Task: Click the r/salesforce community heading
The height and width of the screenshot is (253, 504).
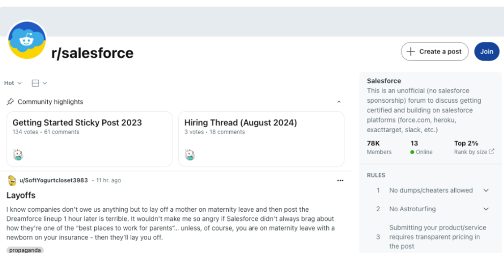Action: pos(92,53)
